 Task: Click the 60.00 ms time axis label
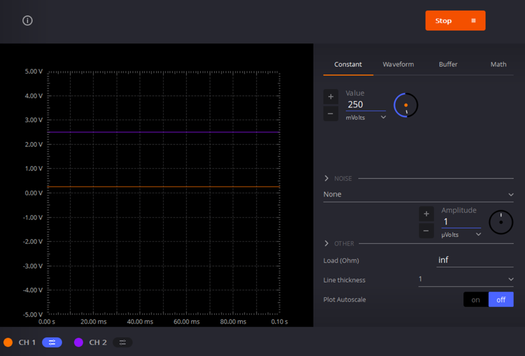[186, 321]
